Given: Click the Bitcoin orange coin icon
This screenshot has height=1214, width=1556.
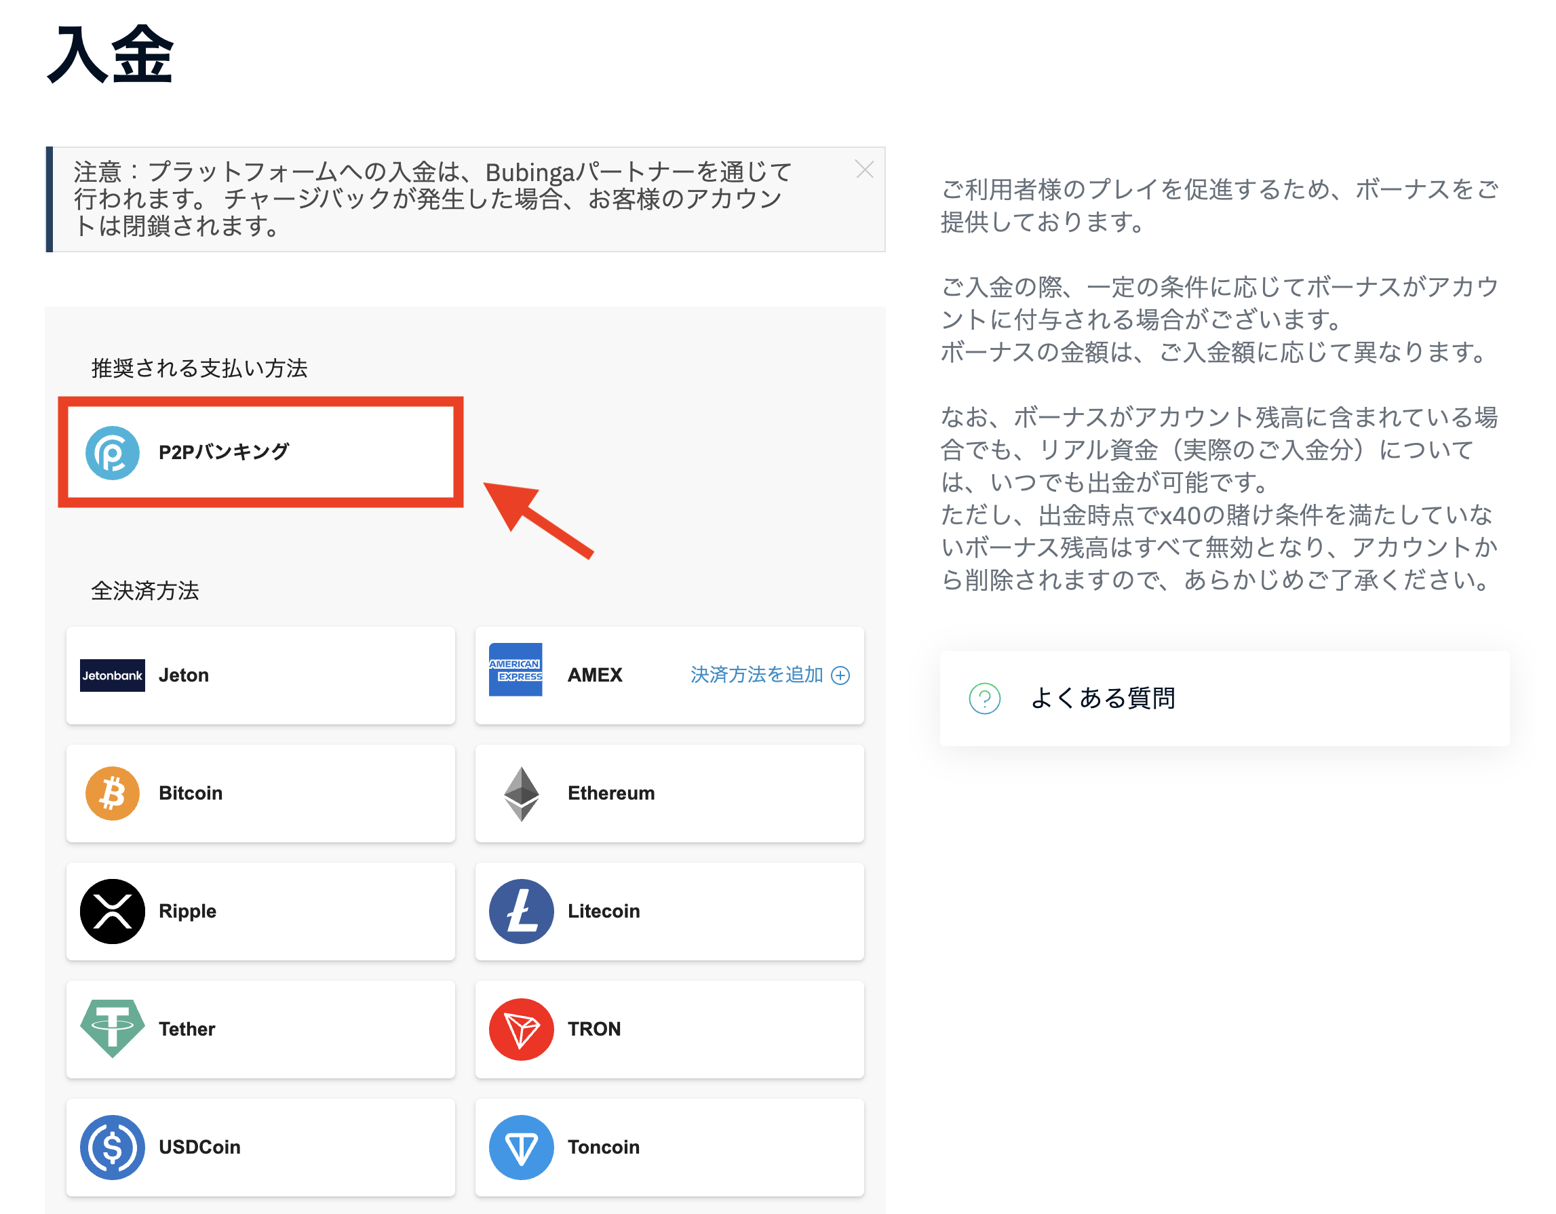Looking at the screenshot, I should 112,793.
